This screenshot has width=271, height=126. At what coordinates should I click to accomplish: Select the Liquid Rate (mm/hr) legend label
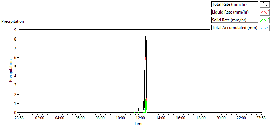(235, 12)
